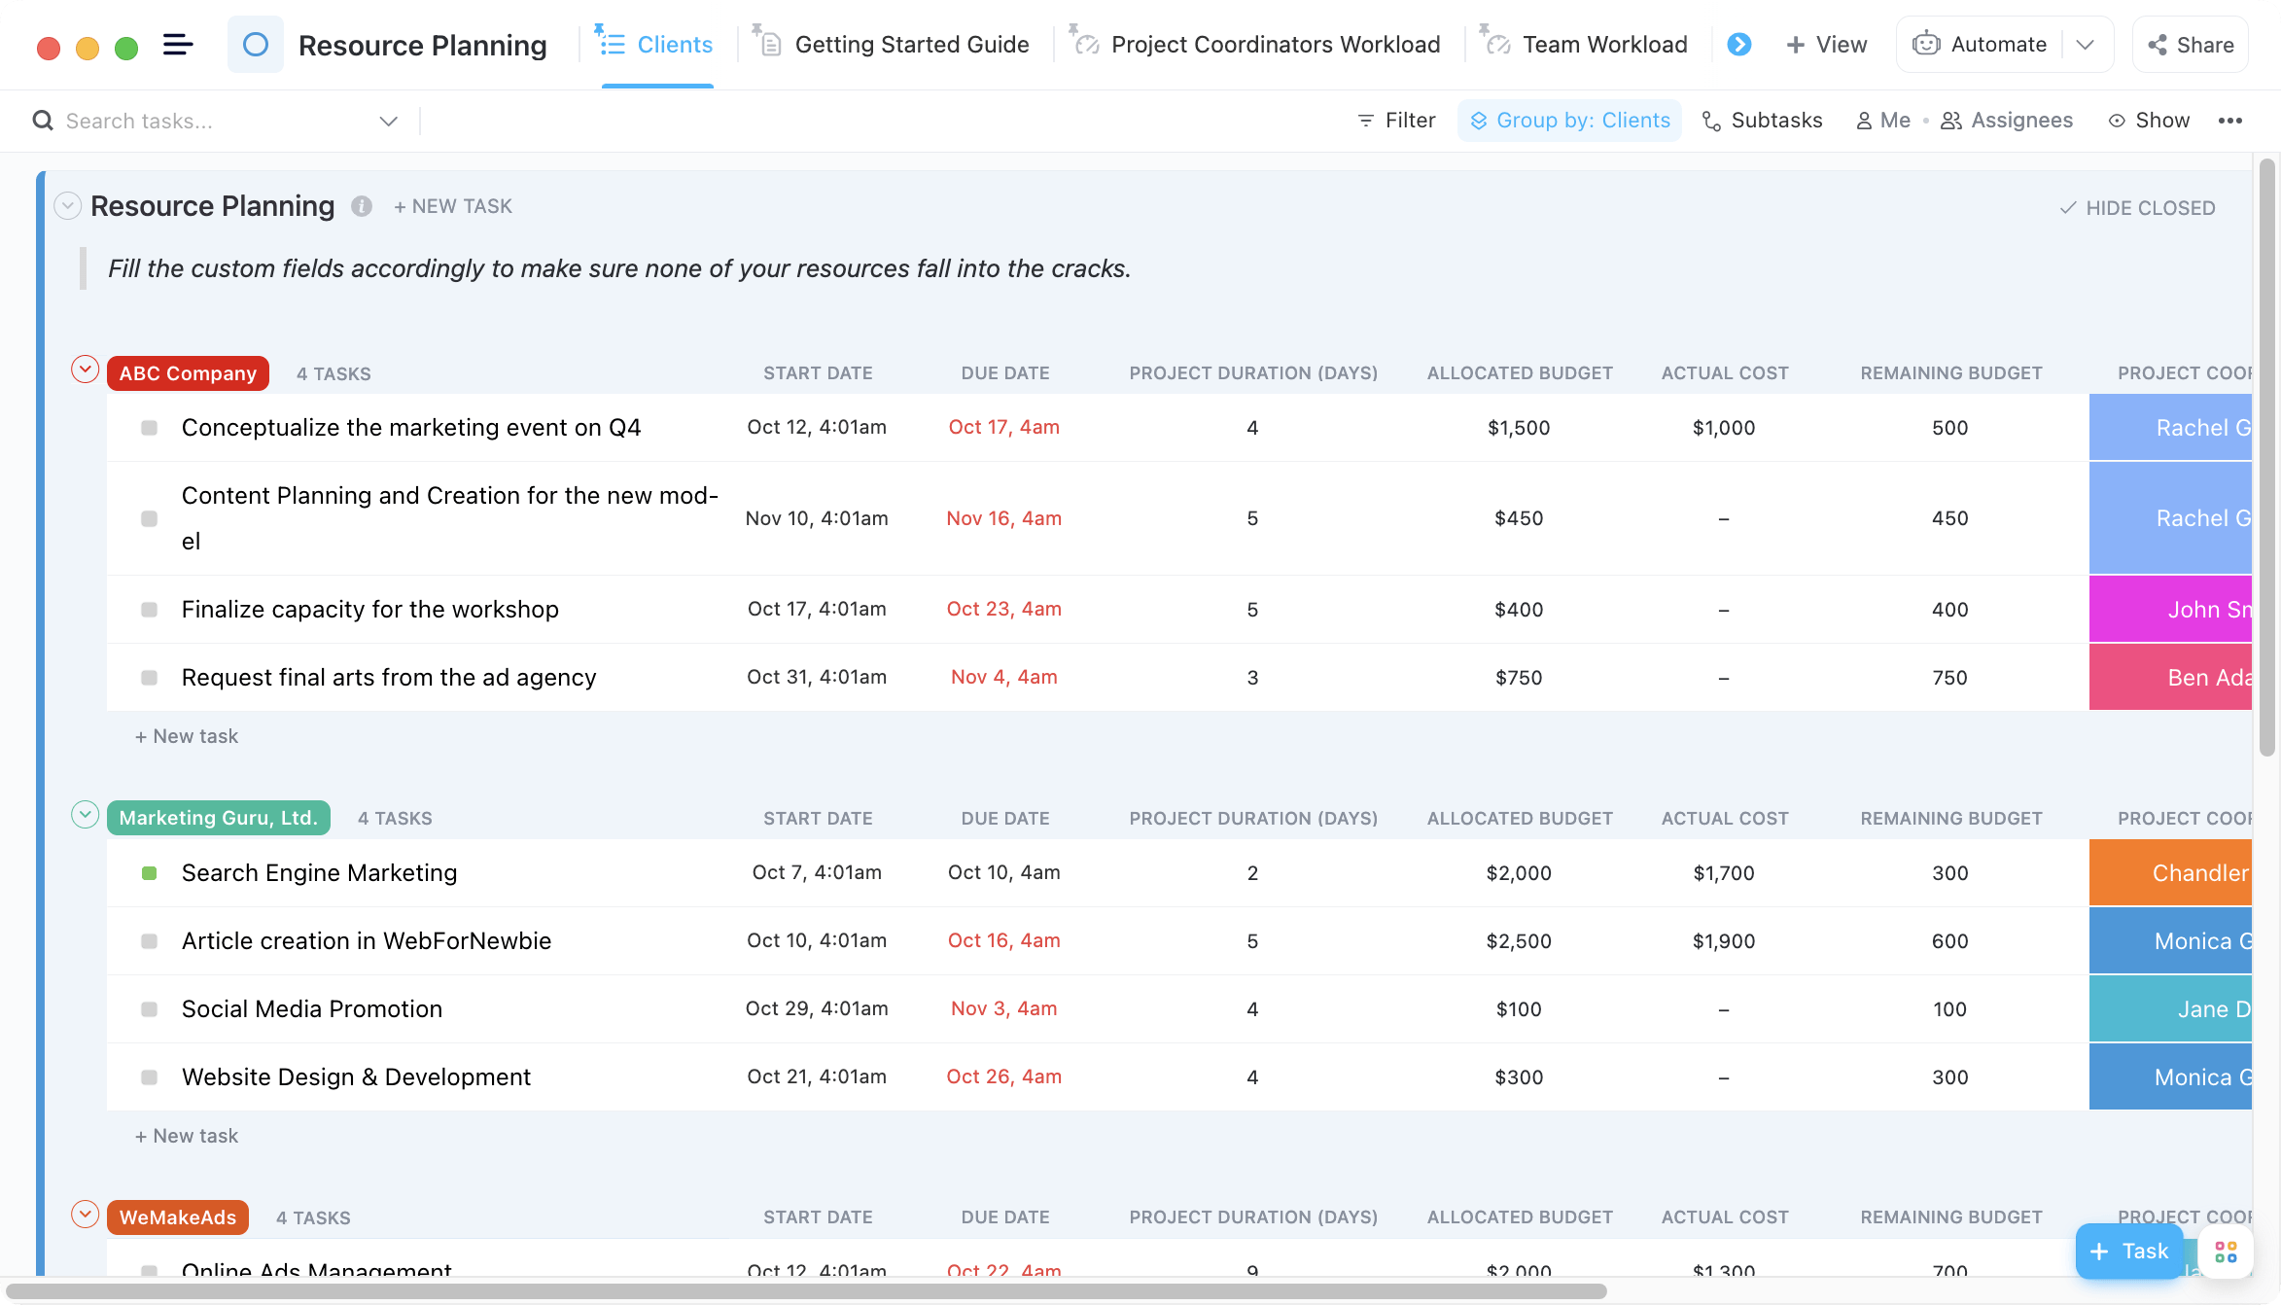Click + NEW TASK to add a task
The width and height of the screenshot is (2281, 1305).
454,205
